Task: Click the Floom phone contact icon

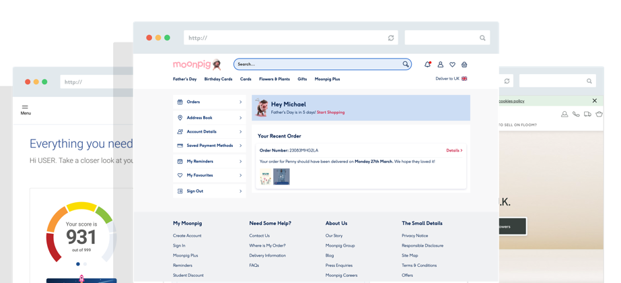Action: point(576,114)
